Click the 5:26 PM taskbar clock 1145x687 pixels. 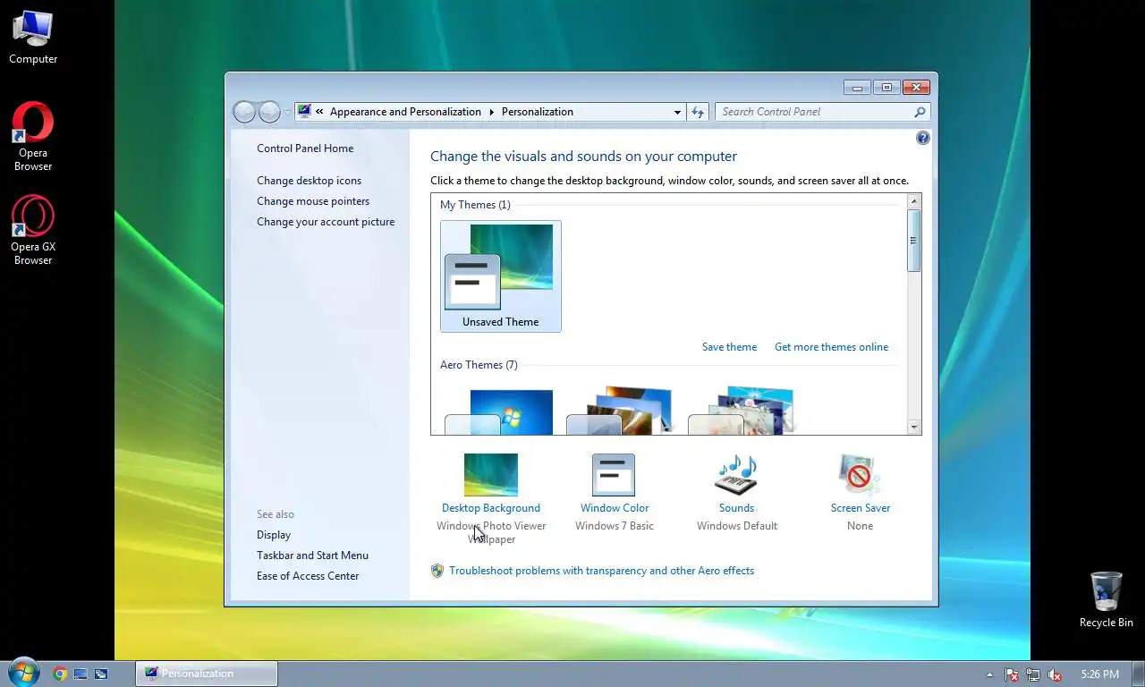pos(1099,674)
